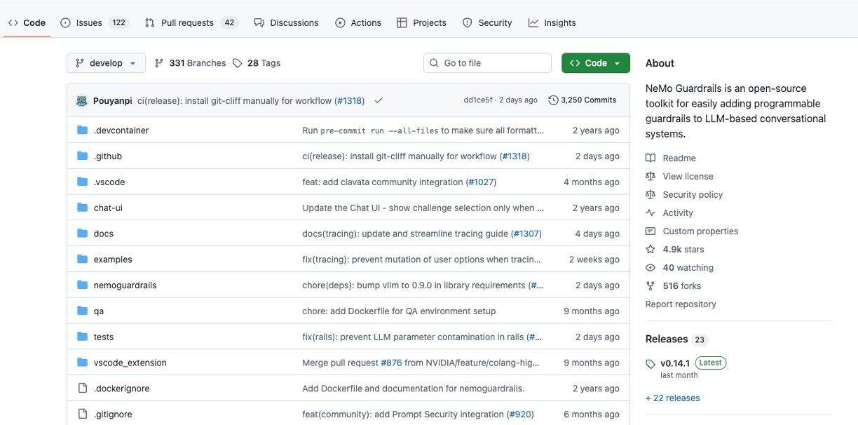Image resolution: width=858 pixels, height=425 pixels.
Task: Open the Report repository link
Action: pos(681,304)
